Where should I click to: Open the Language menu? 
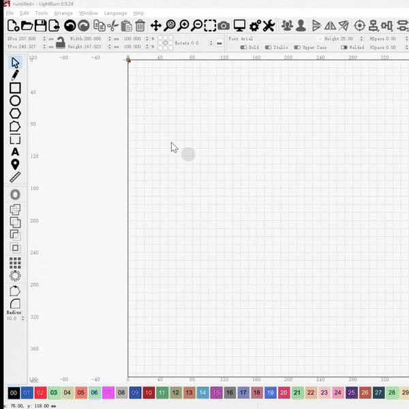[x=115, y=13]
